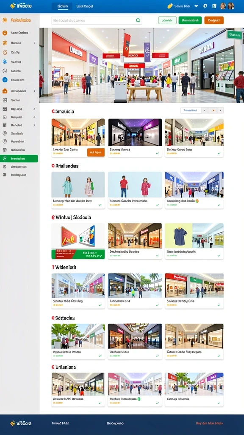Toggle check mark on navy t-shirt card
The image size is (244, 435).
(x=219, y=255)
